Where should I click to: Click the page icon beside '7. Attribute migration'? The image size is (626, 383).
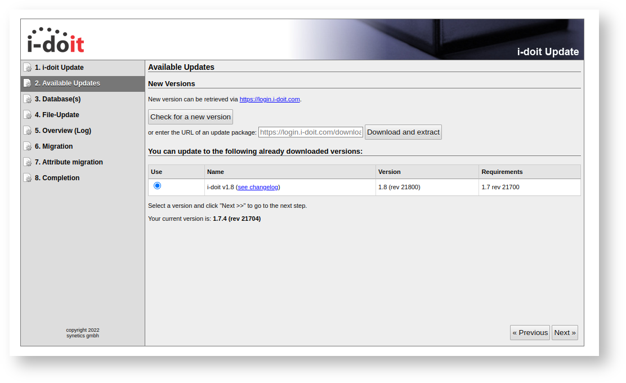(x=28, y=162)
